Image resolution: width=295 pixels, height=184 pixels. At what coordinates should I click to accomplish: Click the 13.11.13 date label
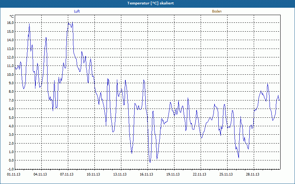coord(120,174)
